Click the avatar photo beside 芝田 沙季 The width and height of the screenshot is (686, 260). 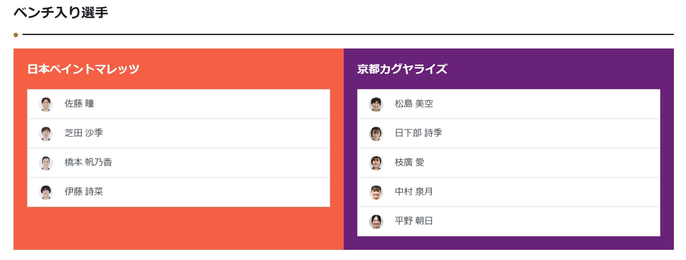(x=46, y=134)
